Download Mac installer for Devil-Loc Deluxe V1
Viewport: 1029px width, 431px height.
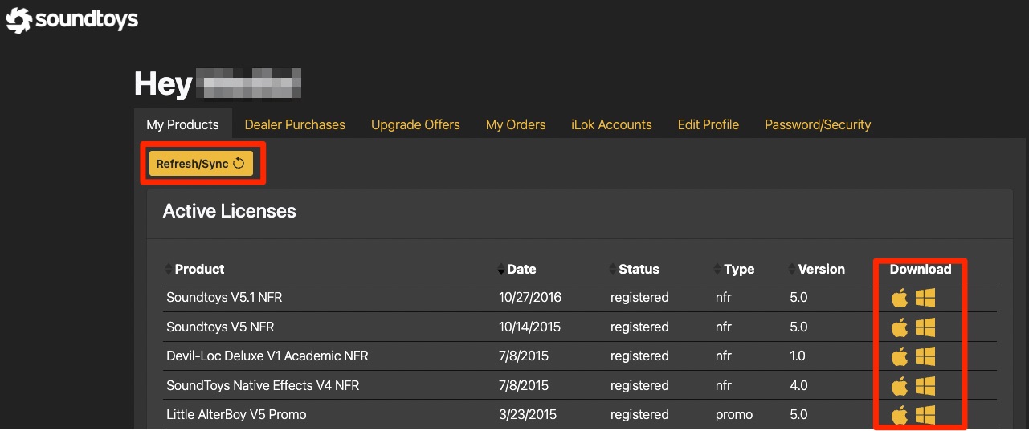[900, 356]
